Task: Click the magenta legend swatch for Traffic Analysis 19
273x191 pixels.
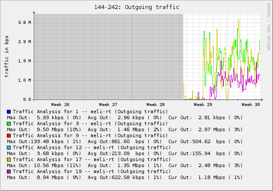Action: pos(9,171)
